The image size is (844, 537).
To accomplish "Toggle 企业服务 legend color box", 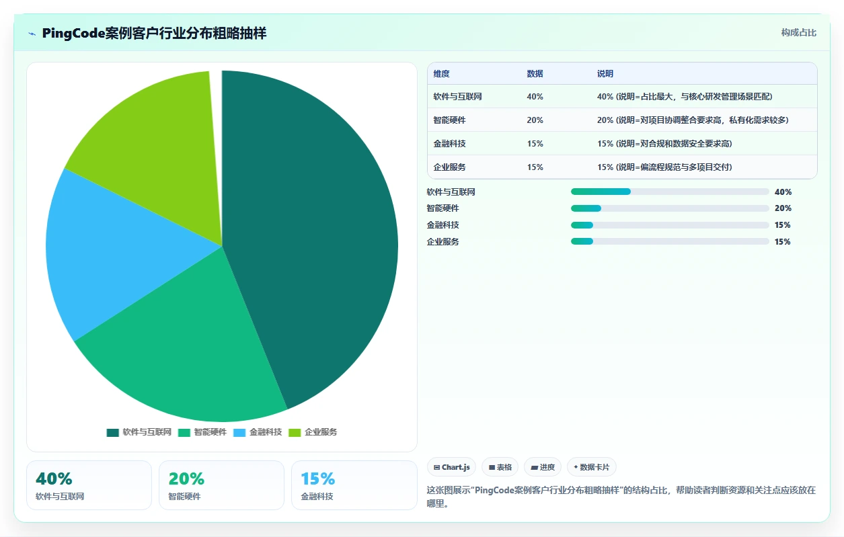I will 295,432.
